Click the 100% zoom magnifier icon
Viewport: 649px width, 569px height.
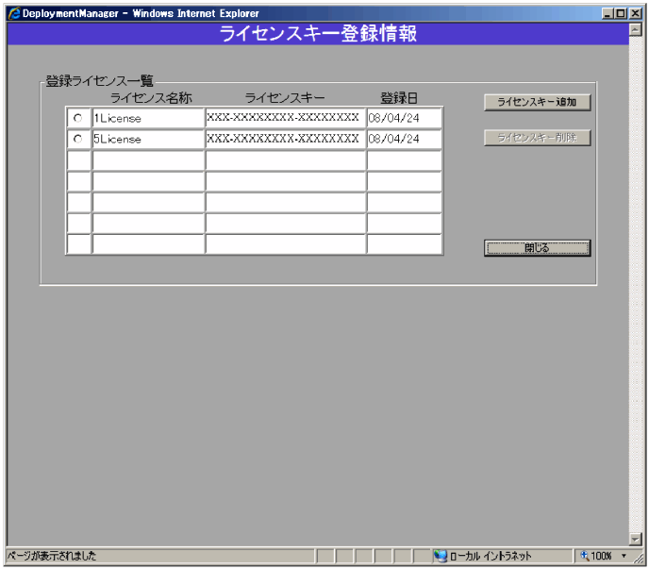pyautogui.click(x=585, y=556)
